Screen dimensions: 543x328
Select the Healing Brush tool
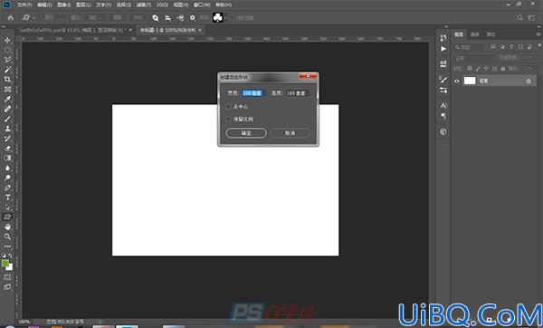pyautogui.click(x=7, y=109)
